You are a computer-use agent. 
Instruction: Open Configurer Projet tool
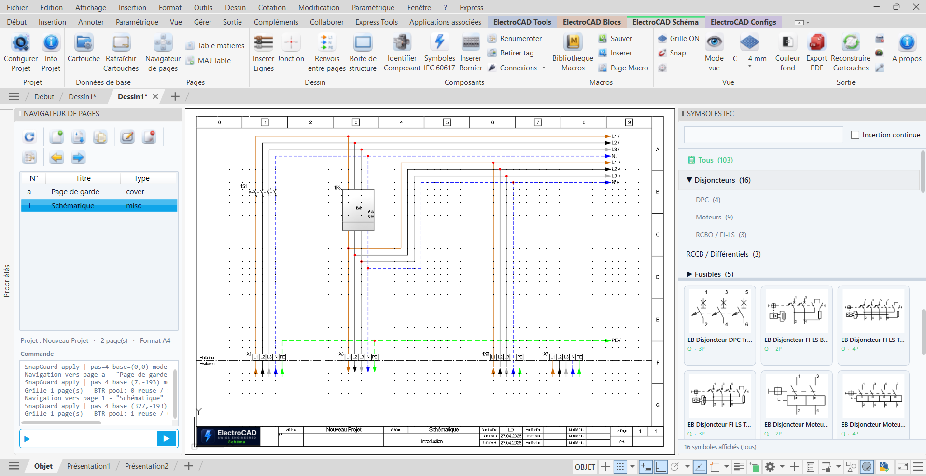tap(21, 53)
